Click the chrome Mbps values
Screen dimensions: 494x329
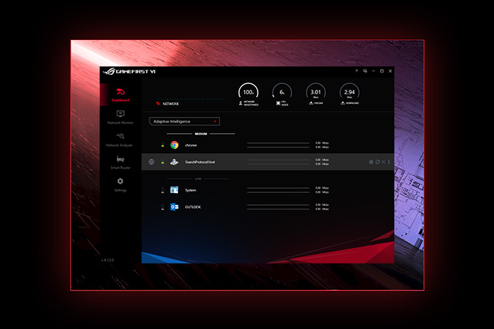pos(322,145)
